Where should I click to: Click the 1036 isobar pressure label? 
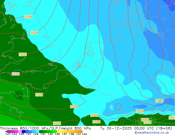pyautogui.click(x=29, y=17)
